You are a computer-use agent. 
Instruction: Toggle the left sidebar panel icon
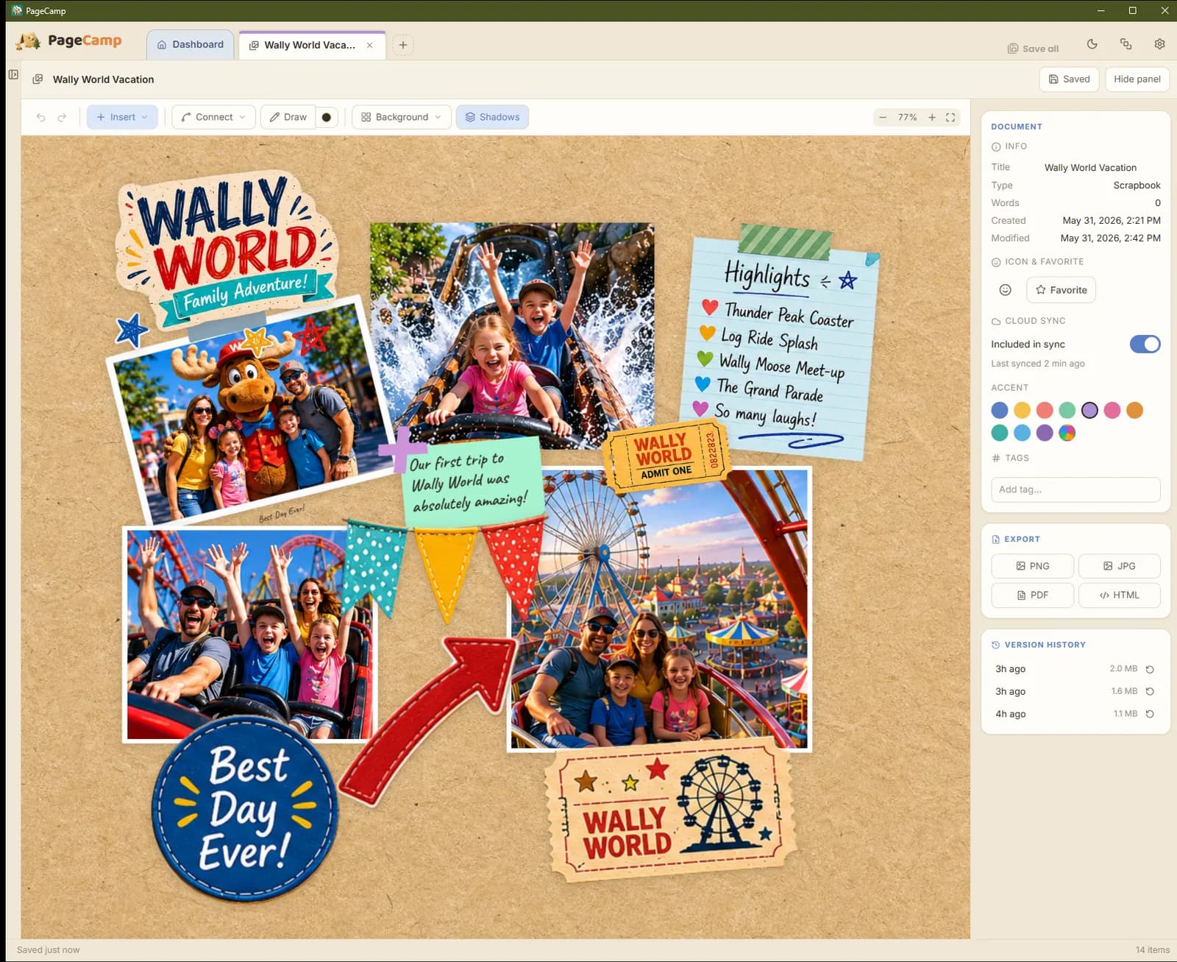pyautogui.click(x=13, y=74)
